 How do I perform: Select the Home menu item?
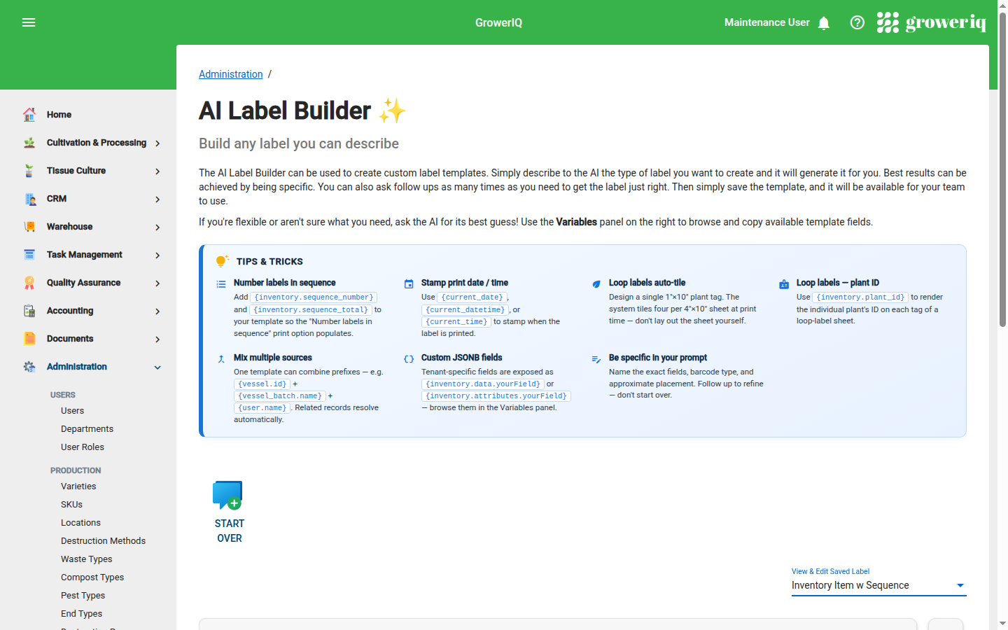(59, 115)
